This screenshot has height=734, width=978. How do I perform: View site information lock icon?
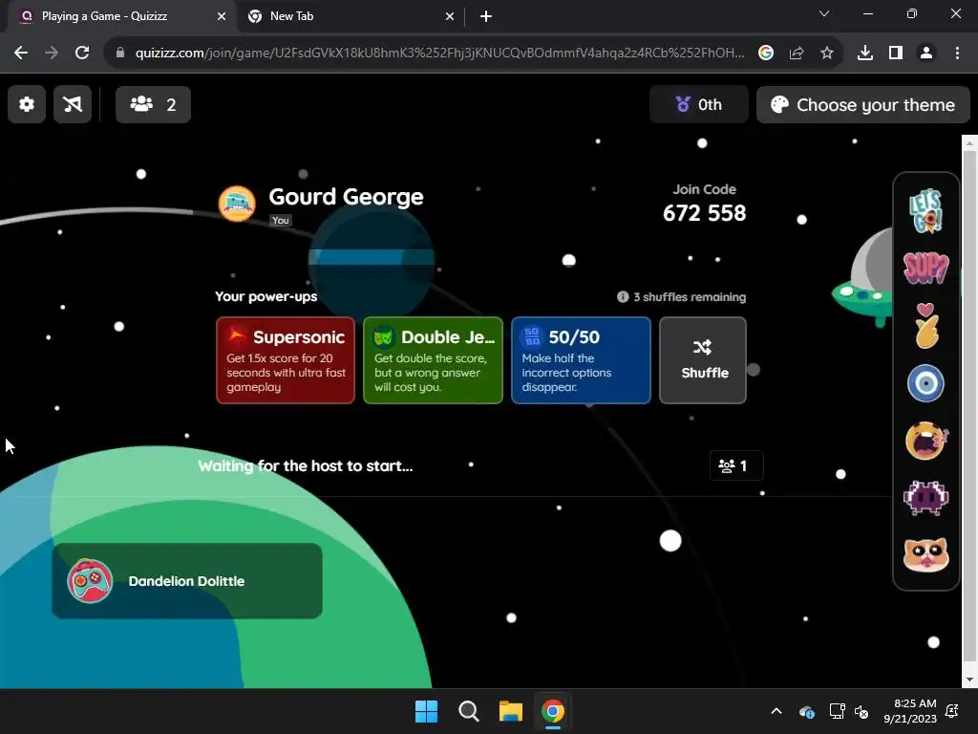coord(119,54)
